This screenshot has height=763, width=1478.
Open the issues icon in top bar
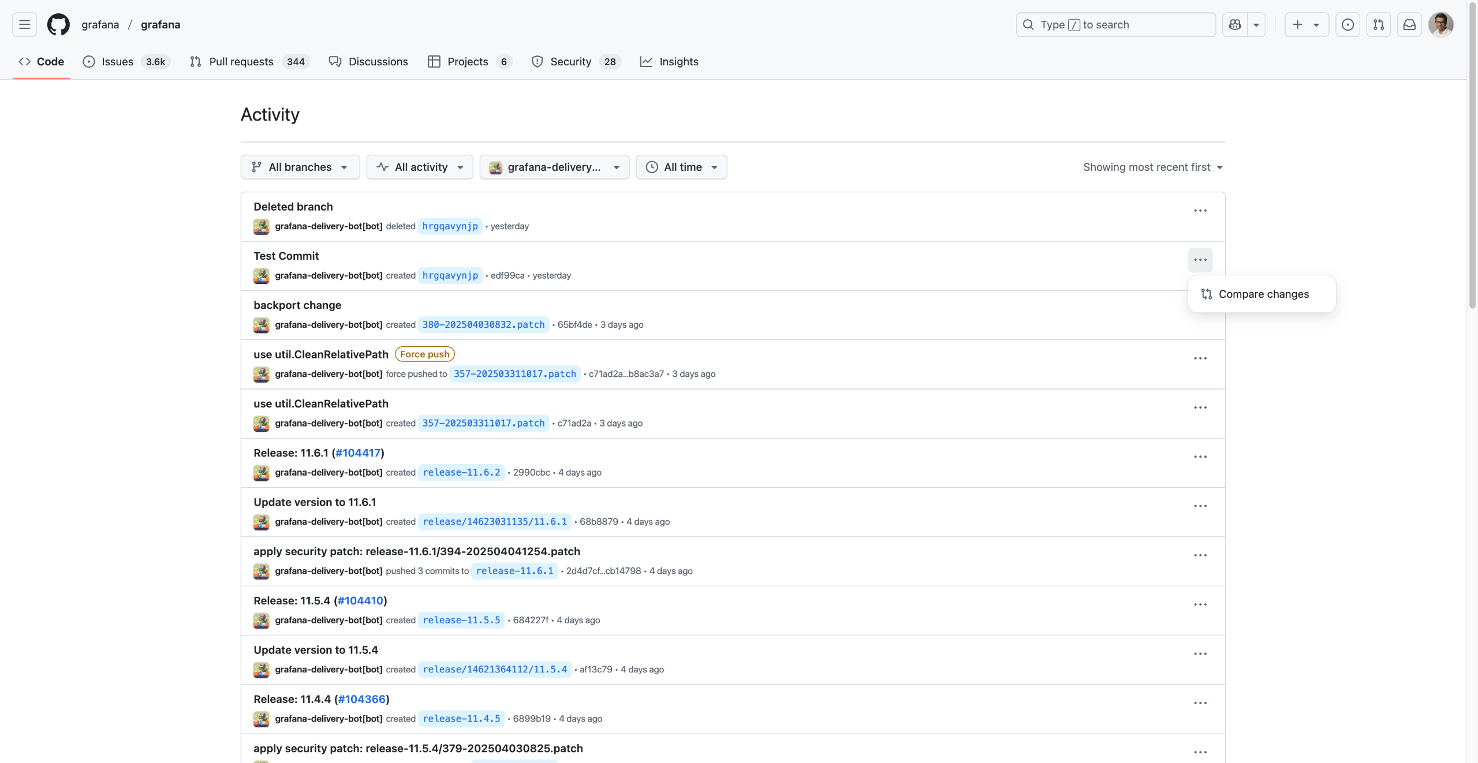(x=1348, y=25)
